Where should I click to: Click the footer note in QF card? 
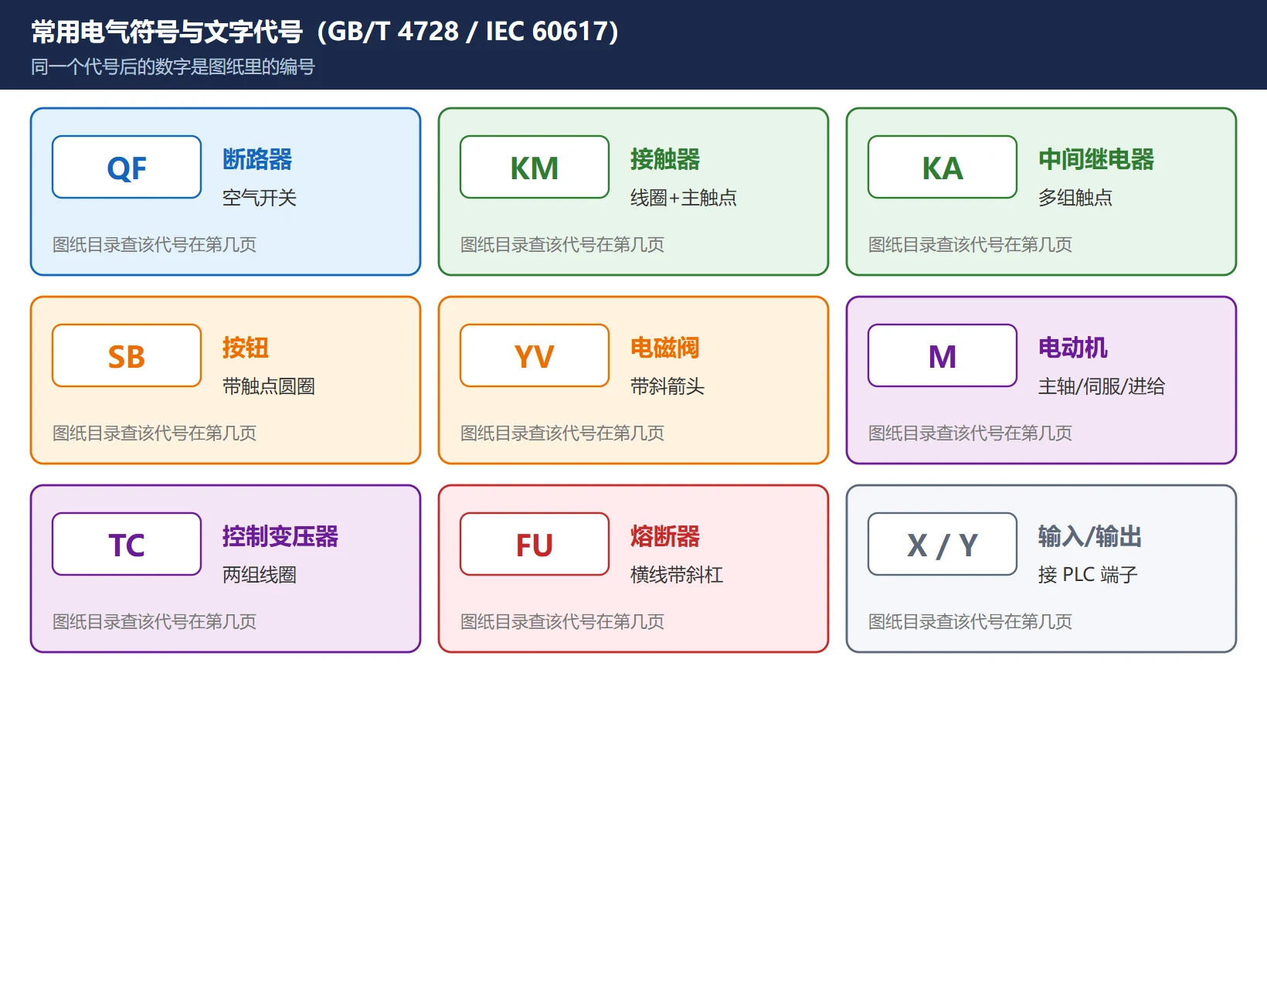155,245
